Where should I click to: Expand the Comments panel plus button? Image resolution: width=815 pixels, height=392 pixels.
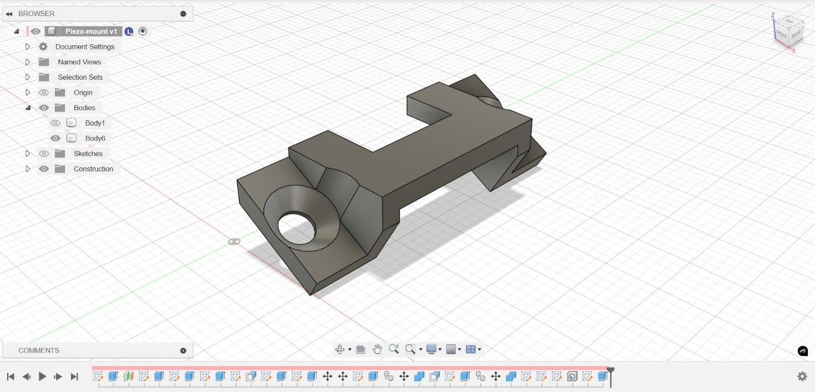[x=183, y=350]
